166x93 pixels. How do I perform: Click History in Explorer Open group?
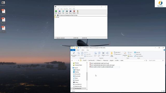coord(130,56)
